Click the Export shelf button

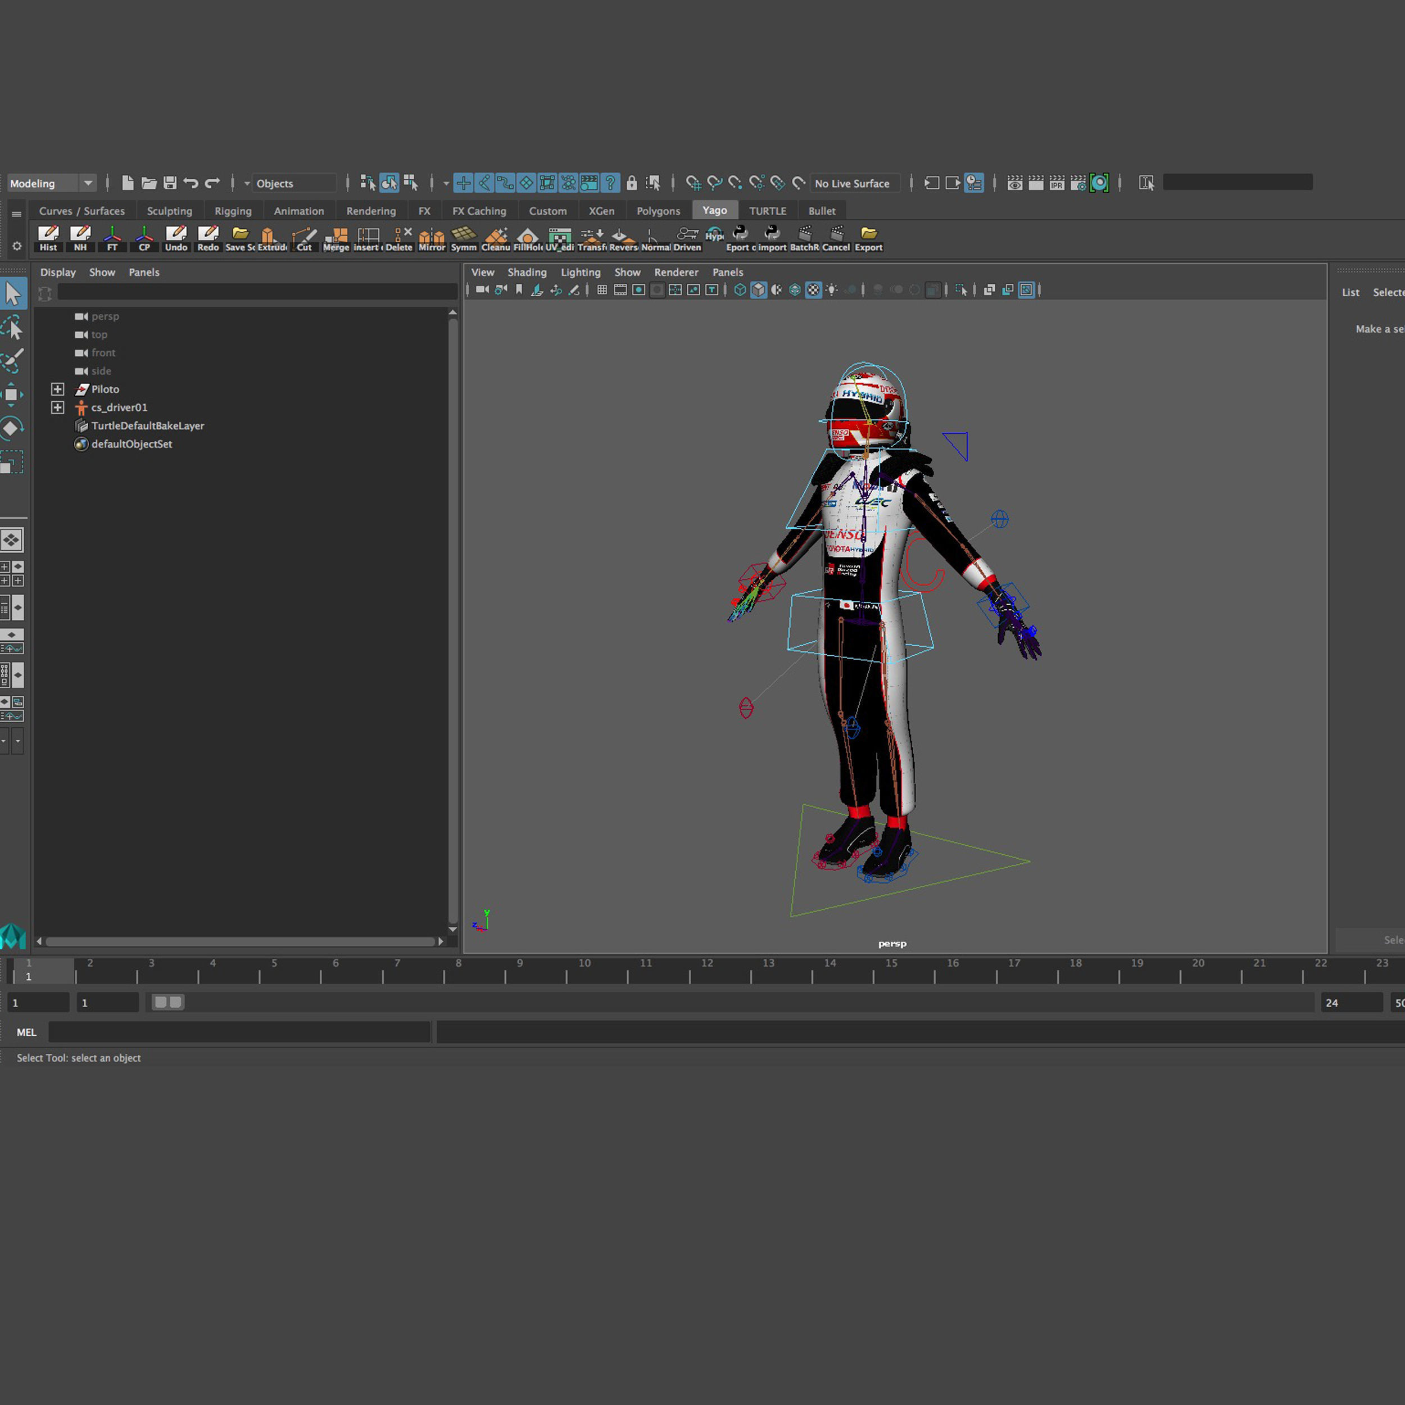pyautogui.click(x=868, y=238)
